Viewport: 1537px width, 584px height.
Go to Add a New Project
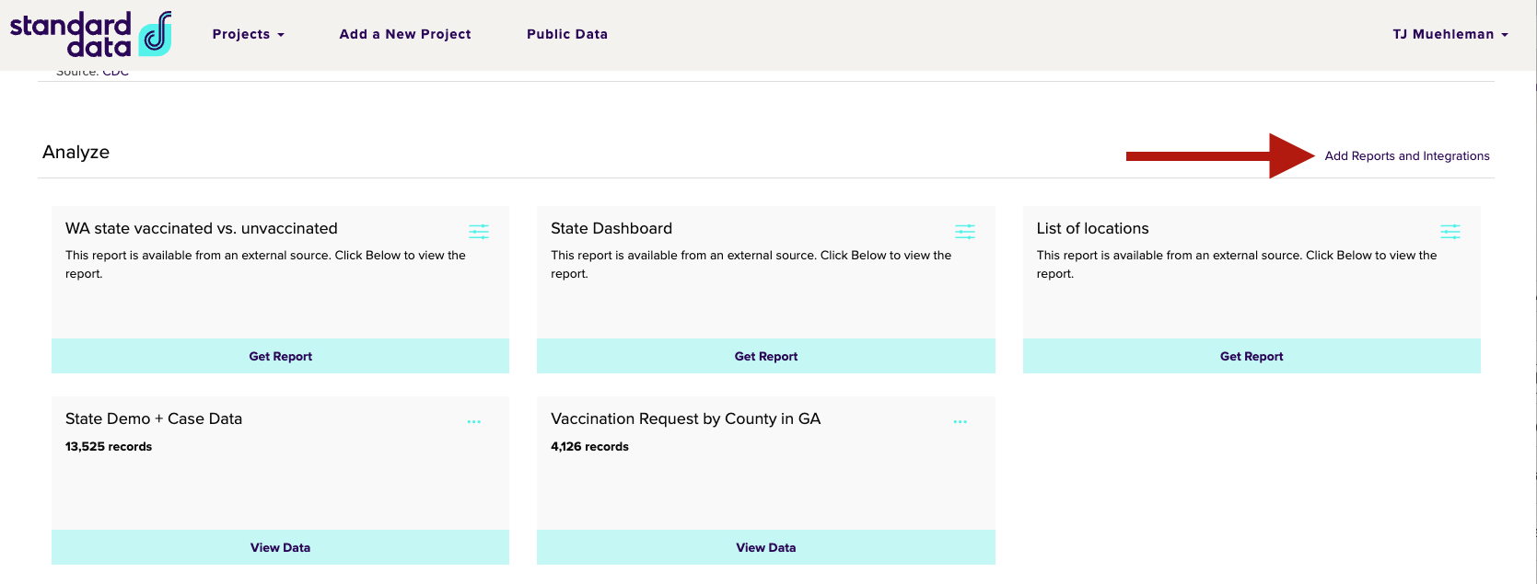(x=404, y=34)
